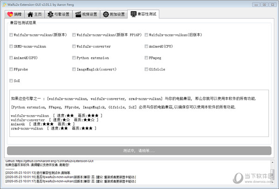Click the log panel scrollbar thumb
The height and width of the screenshot is (189, 279).
click(272, 174)
